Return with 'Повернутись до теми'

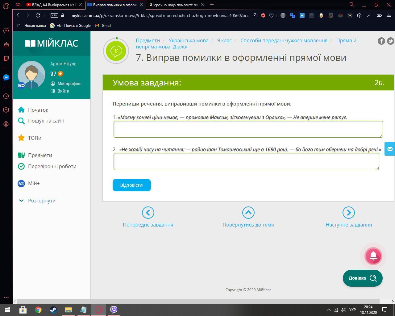(x=248, y=217)
